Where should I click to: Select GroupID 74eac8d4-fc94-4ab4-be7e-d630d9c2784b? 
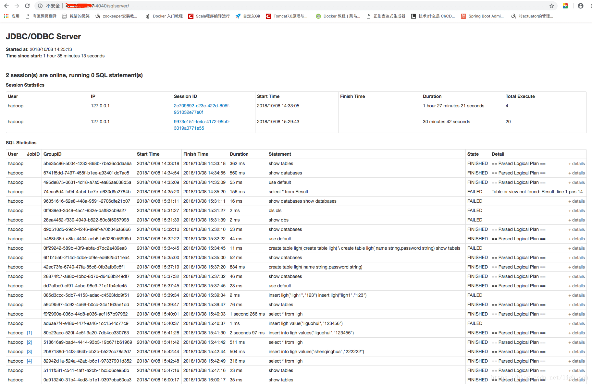[x=87, y=192]
